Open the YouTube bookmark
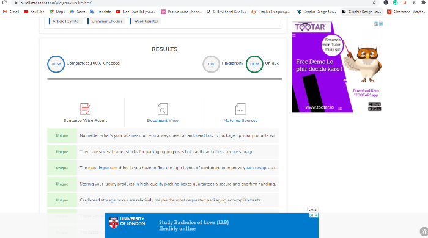428x238 pixels. [x=34, y=12]
